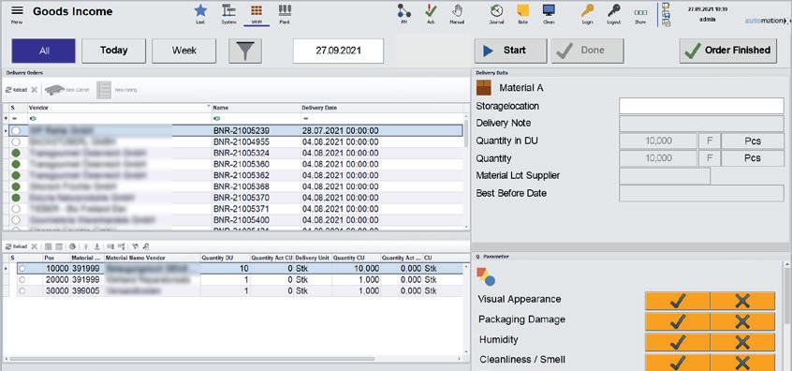Expand filter row arrow in Delivery Orders

point(6,118)
